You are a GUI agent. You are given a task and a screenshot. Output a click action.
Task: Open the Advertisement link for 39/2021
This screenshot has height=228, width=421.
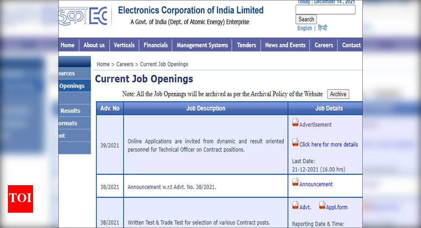pos(315,125)
